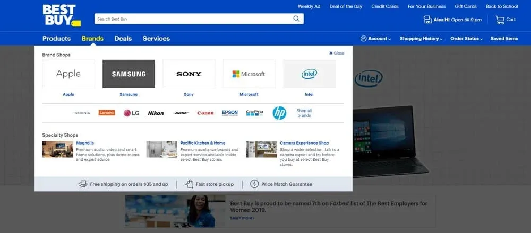Open the Intel brand shop tile

[309, 74]
